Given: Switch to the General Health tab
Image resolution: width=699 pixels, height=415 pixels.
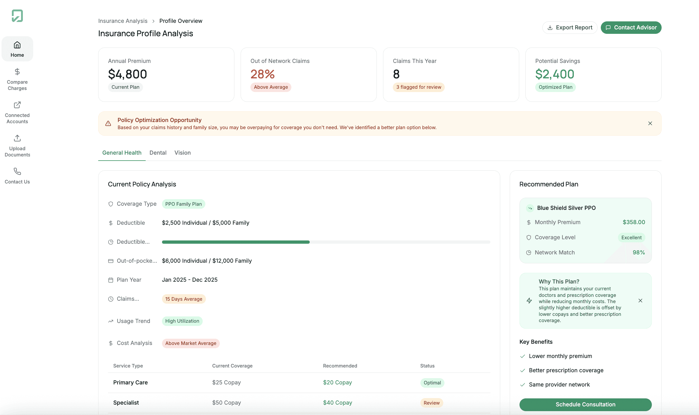Looking at the screenshot, I should point(122,153).
